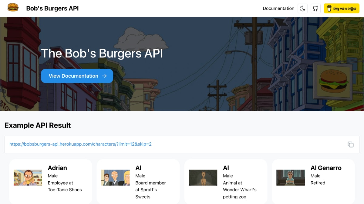Click the petting zoo animal Al thumbnail
Screen dimensions: 364x204
tap(203, 178)
